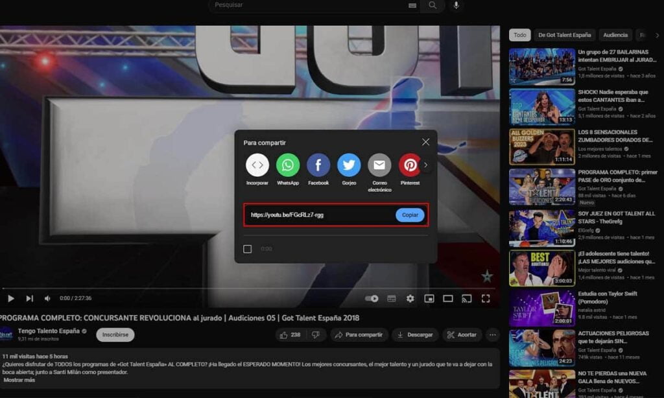Click the Inscribirse subscribe button
This screenshot has width=664, height=398.
[115, 334]
